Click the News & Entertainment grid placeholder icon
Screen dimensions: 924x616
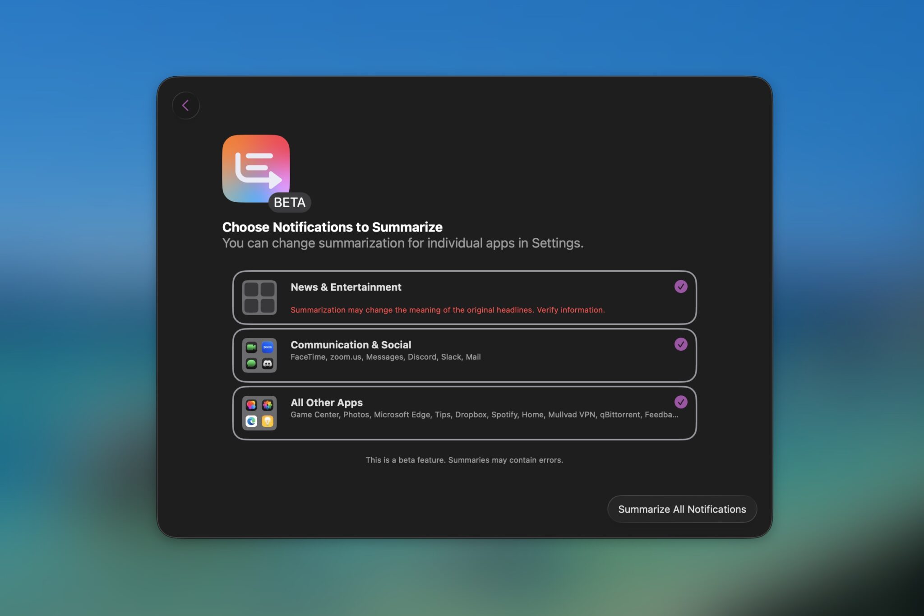(x=260, y=298)
